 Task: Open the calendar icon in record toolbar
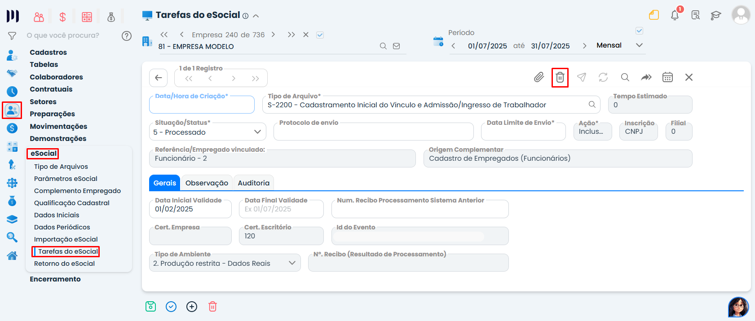point(667,77)
